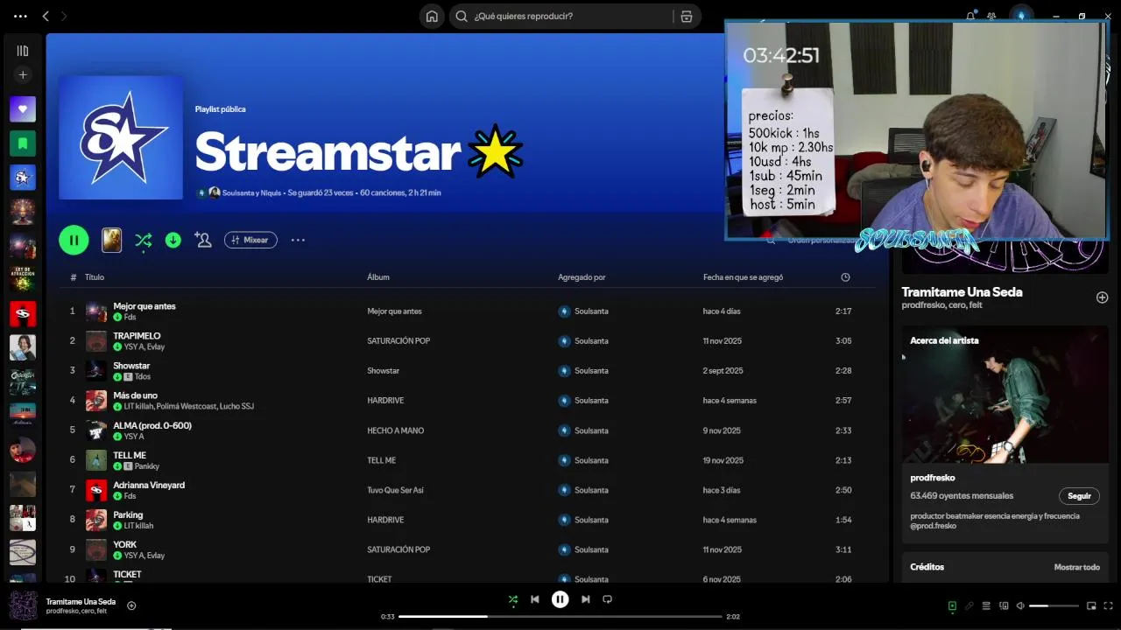Skip to the next track
The width and height of the screenshot is (1121, 630).
(x=585, y=599)
